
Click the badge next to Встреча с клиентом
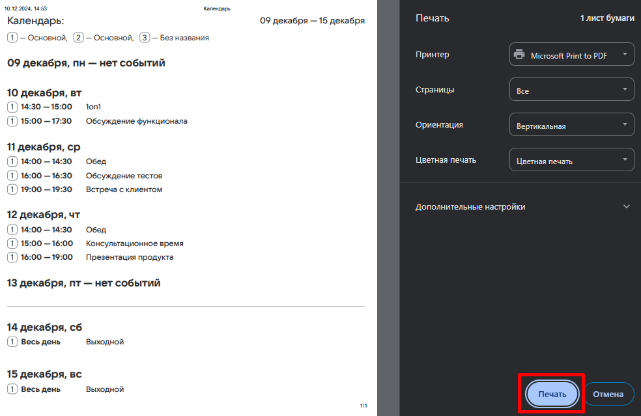coord(12,189)
